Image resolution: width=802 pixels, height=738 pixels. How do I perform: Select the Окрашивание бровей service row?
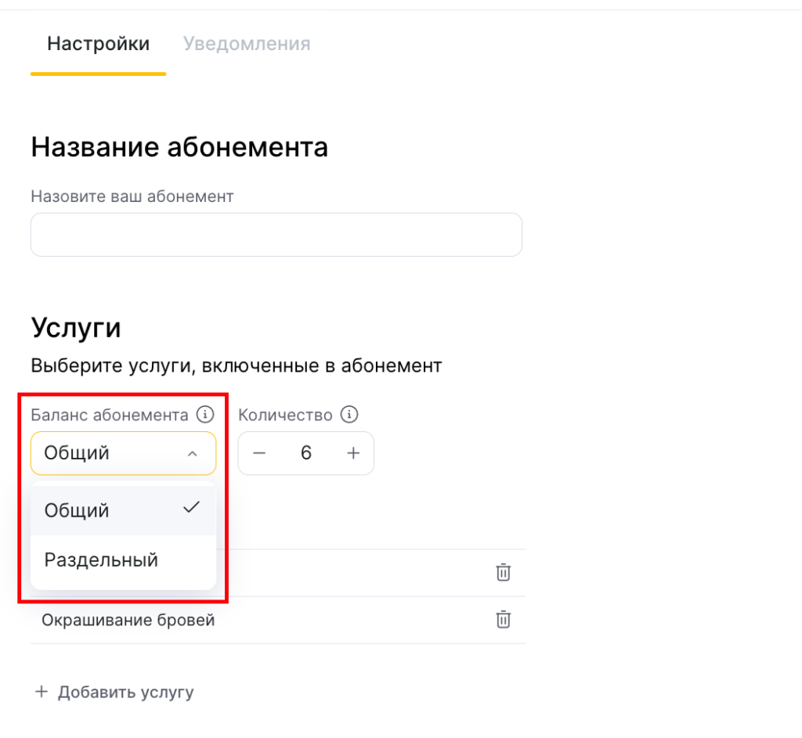pos(128,621)
